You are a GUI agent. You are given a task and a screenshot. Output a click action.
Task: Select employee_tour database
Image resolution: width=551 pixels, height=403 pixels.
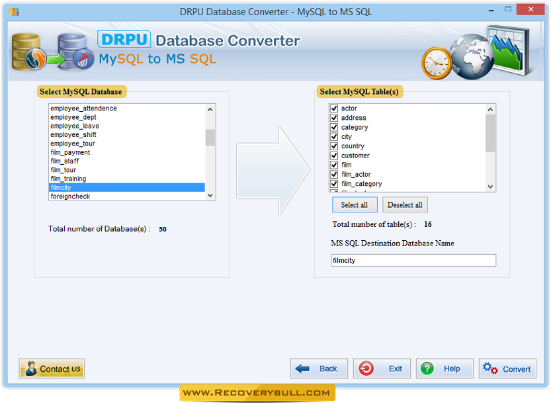[x=127, y=144]
